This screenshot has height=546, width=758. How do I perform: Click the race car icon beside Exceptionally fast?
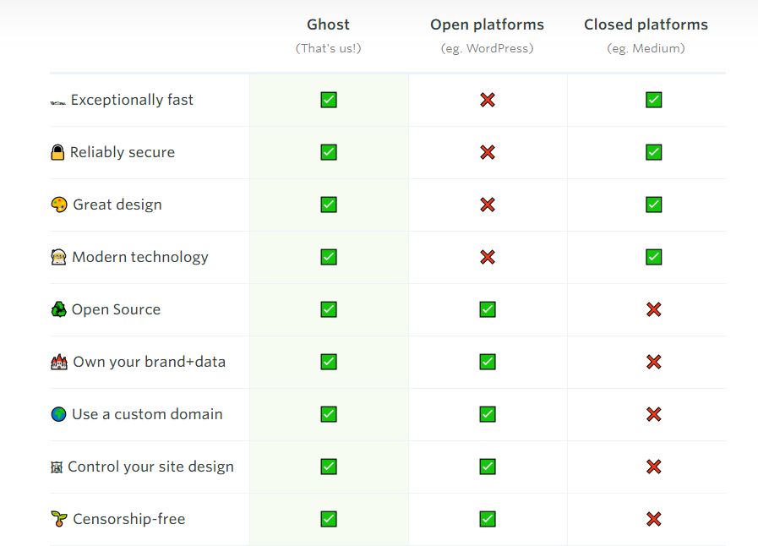pyautogui.click(x=58, y=102)
